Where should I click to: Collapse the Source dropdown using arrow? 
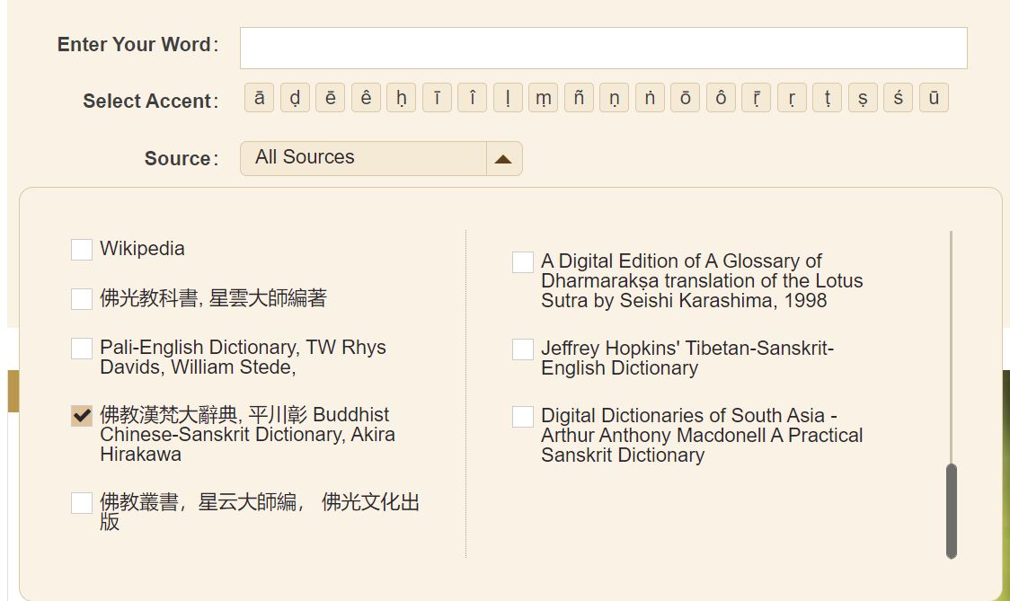pyautogui.click(x=503, y=159)
